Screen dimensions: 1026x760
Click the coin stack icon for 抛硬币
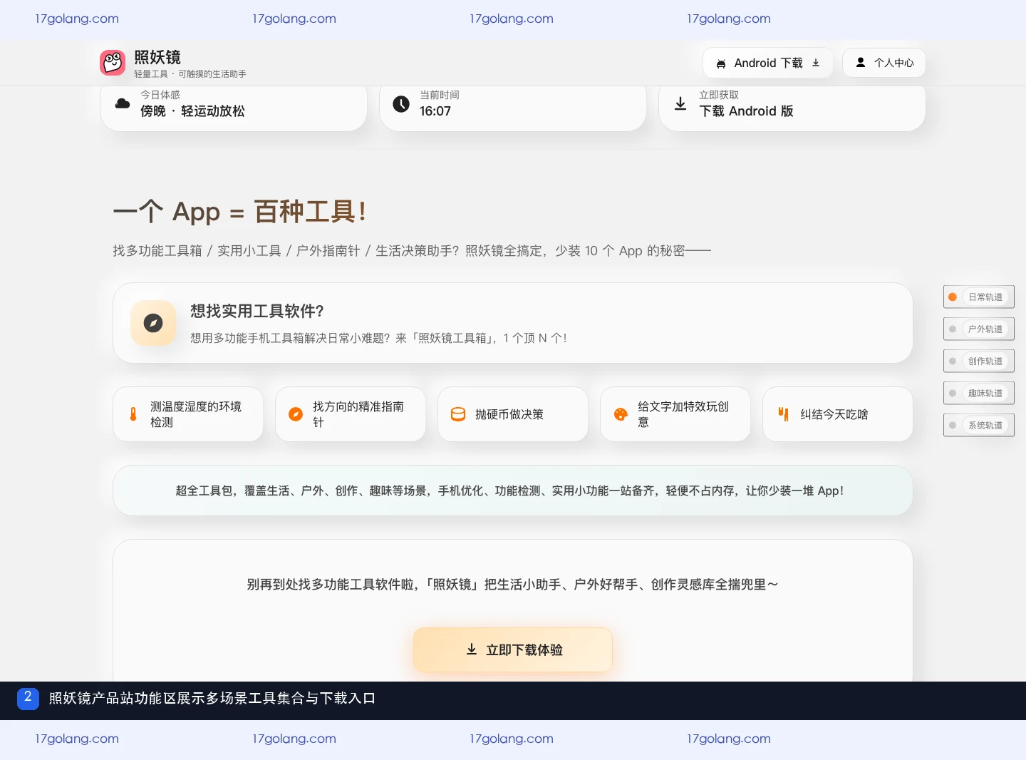coord(458,414)
